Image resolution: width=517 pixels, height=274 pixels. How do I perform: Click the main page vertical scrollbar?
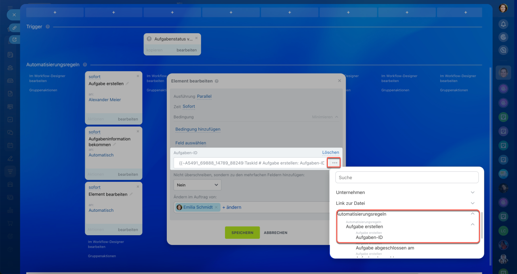click(x=491, y=166)
